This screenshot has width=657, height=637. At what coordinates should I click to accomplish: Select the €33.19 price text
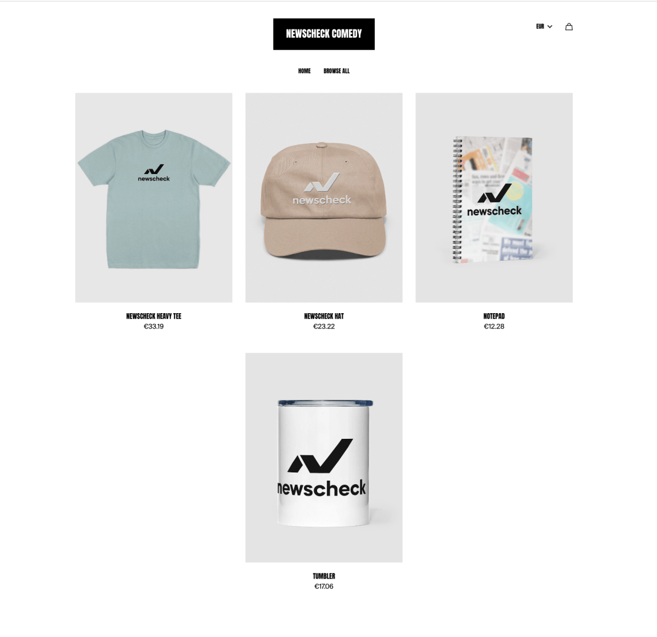[154, 326]
